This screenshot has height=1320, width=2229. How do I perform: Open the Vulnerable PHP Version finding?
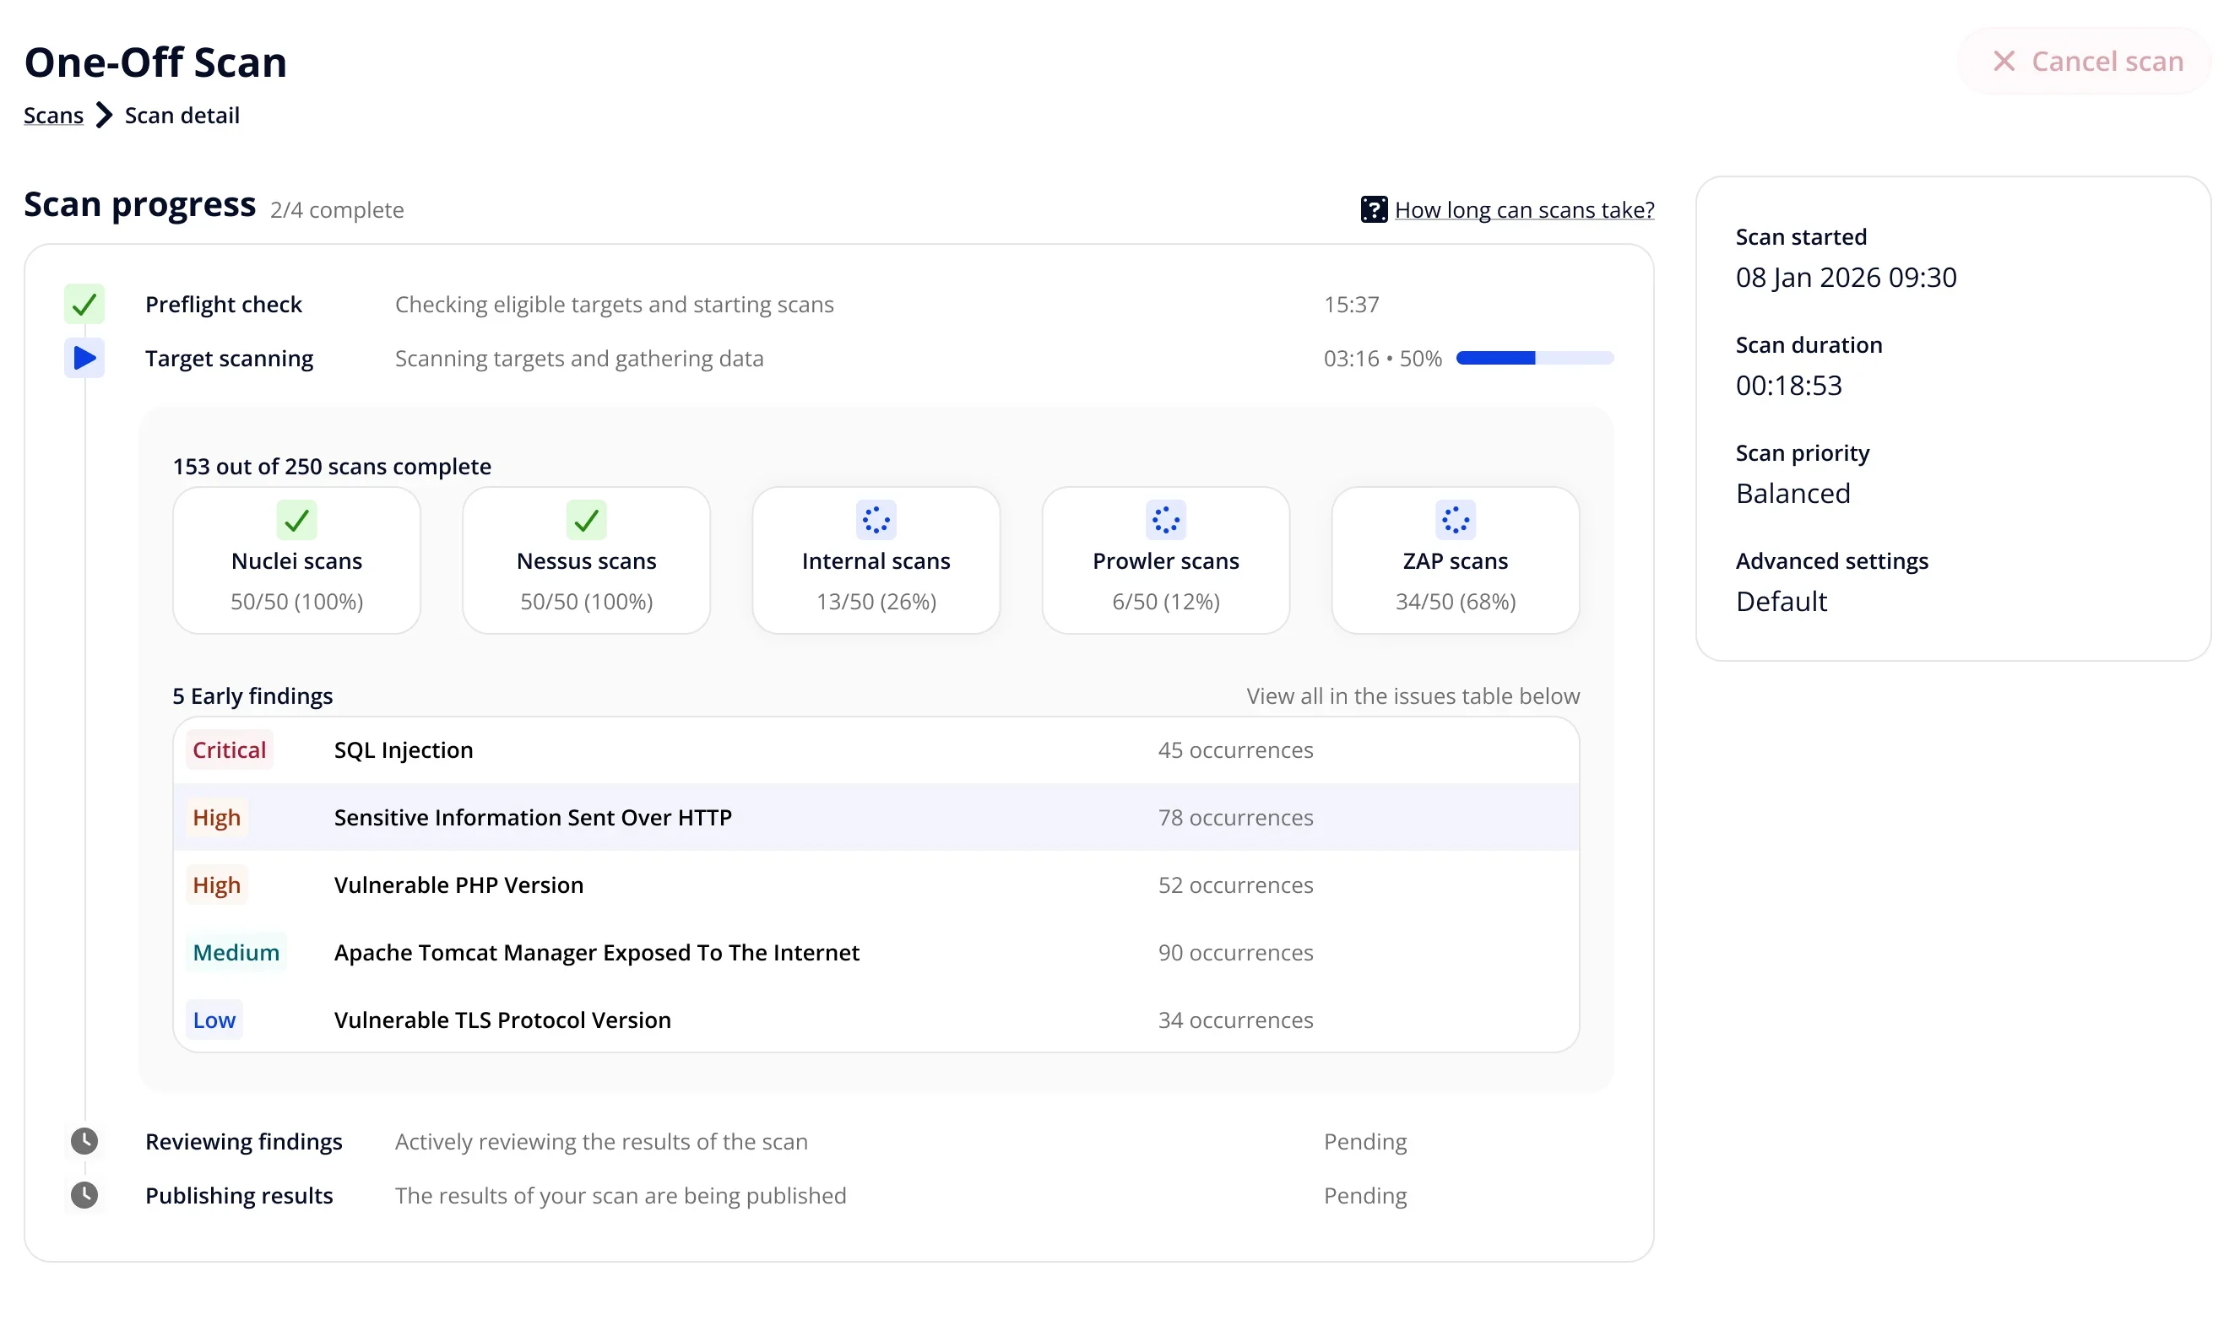pos(878,887)
